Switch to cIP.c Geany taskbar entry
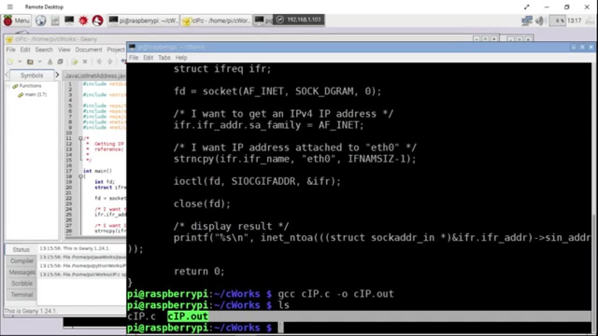The height and width of the screenshot is (336, 598). [x=216, y=21]
